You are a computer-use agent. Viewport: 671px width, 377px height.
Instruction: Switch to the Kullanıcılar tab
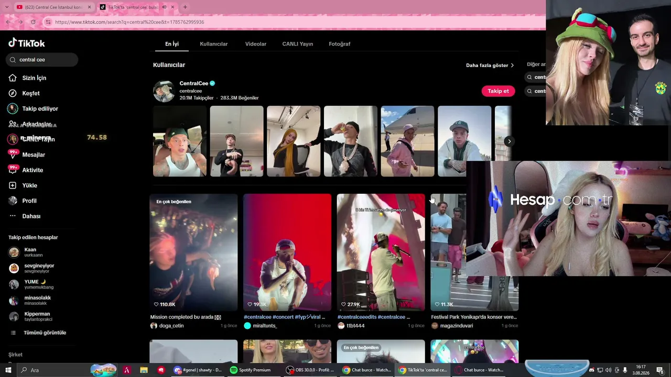214,44
